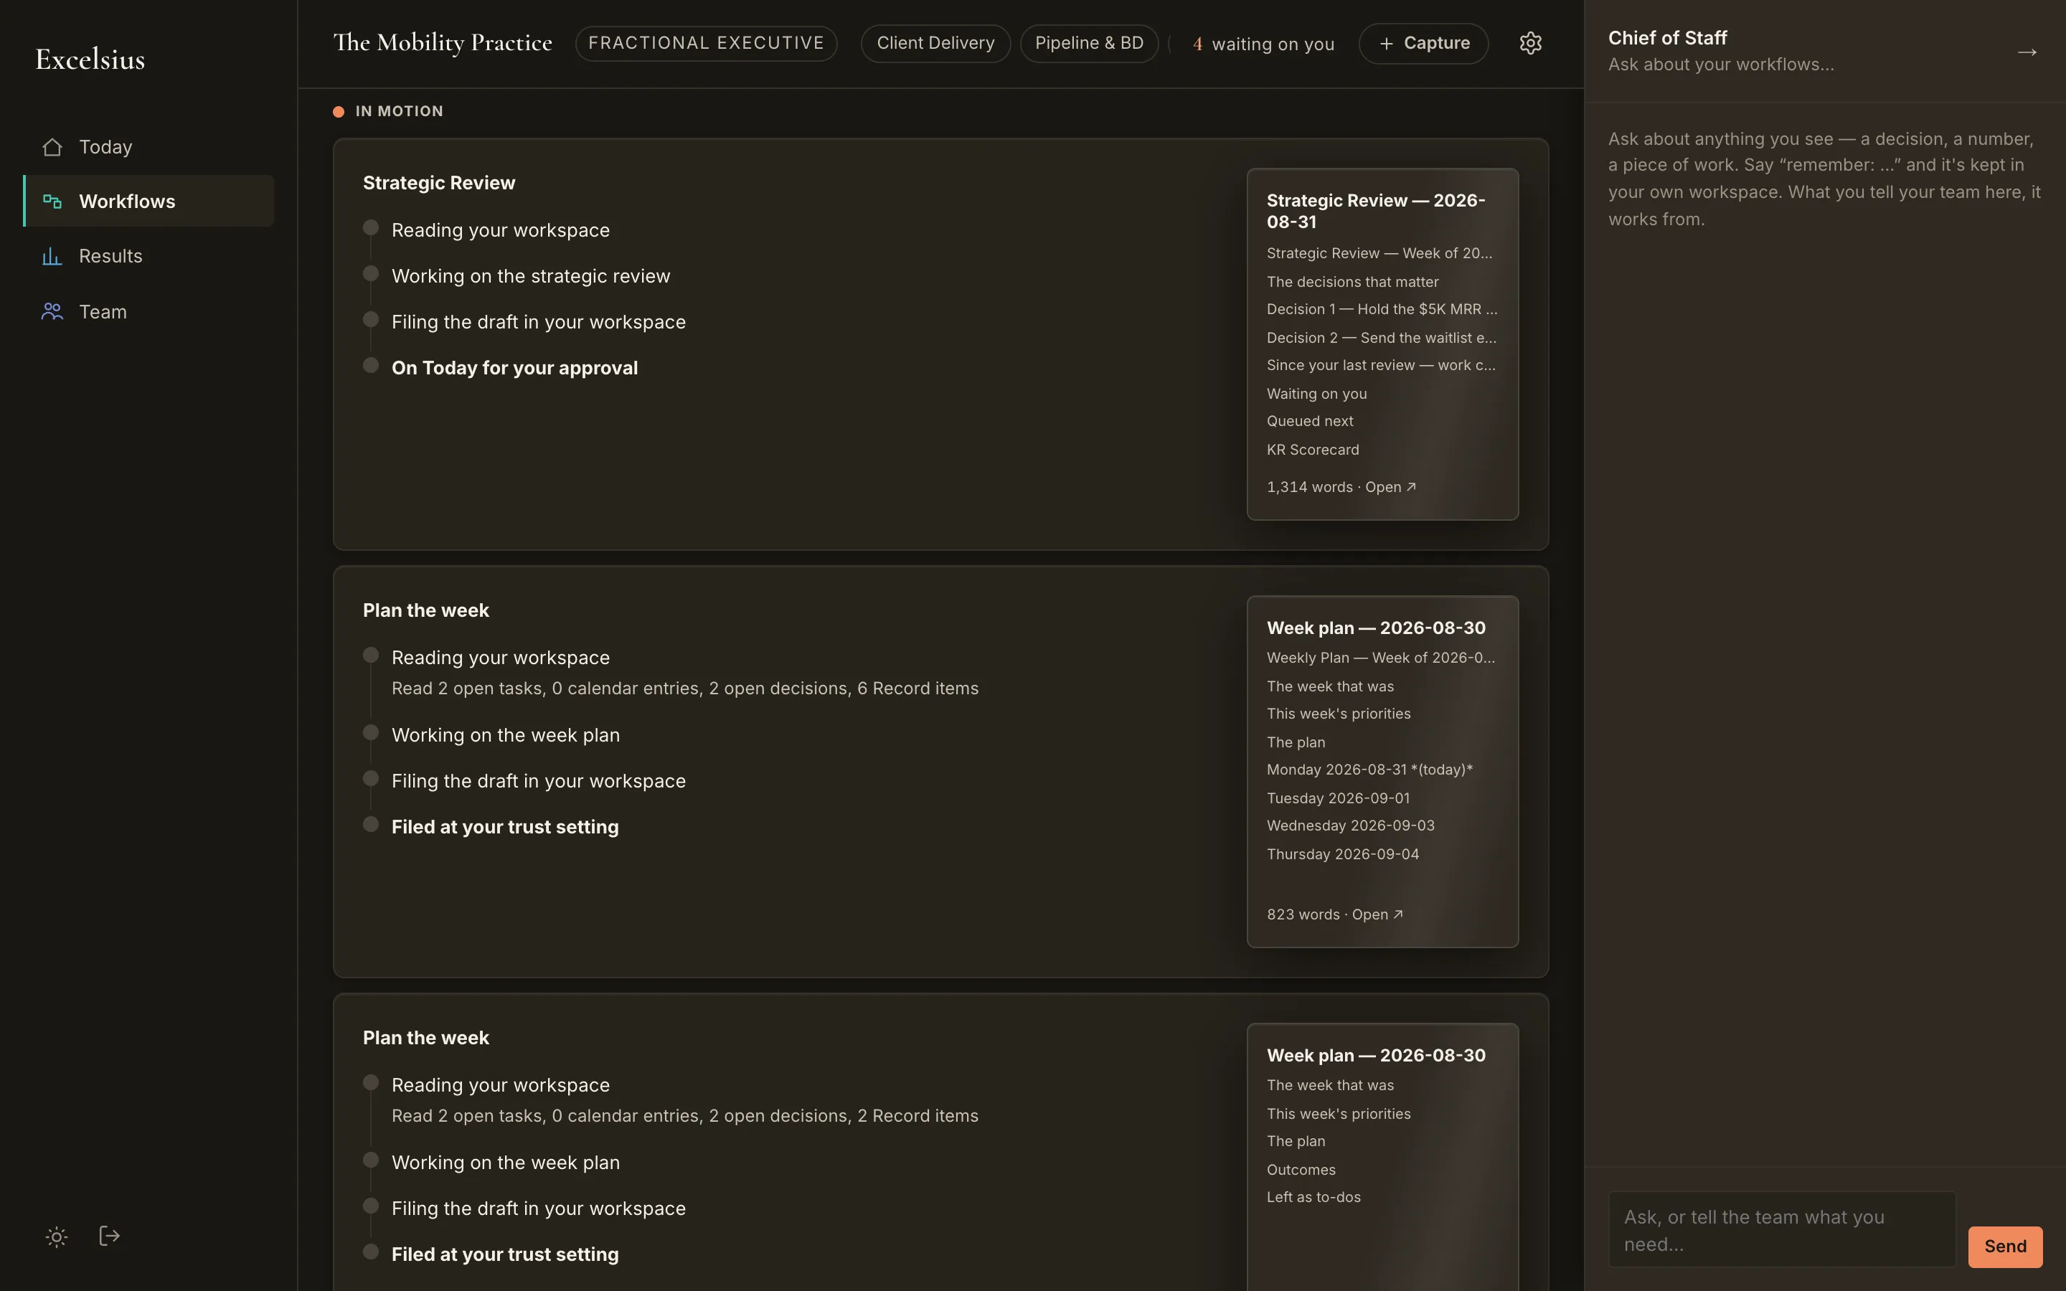Click the Excelsius logo

click(x=90, y=59)
